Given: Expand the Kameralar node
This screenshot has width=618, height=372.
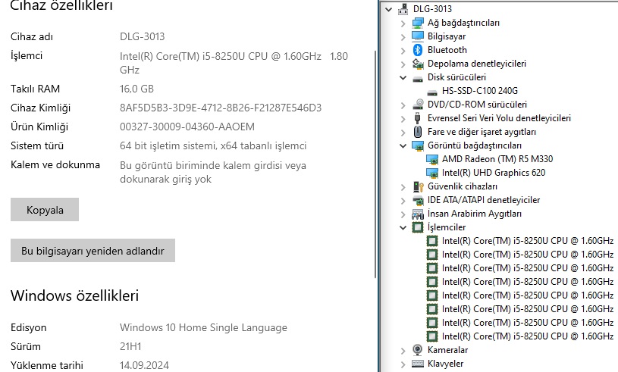Looking at the screenshot, I should tap(403, 350).
